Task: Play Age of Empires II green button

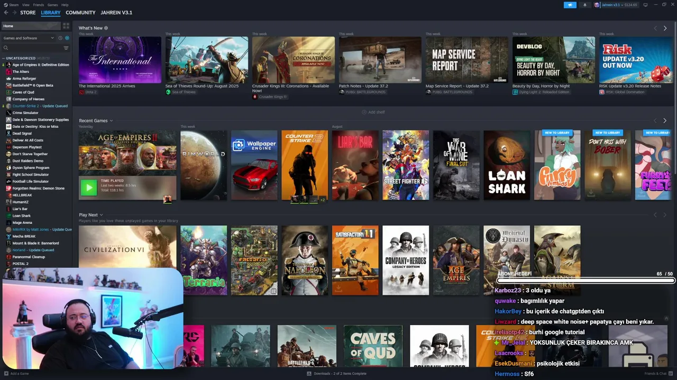Action: point(89,187)
